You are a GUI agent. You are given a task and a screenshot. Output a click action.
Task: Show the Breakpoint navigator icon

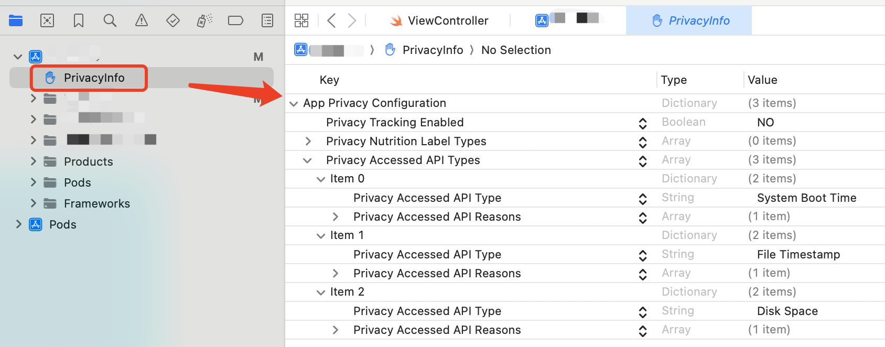(x=236, y=21)
